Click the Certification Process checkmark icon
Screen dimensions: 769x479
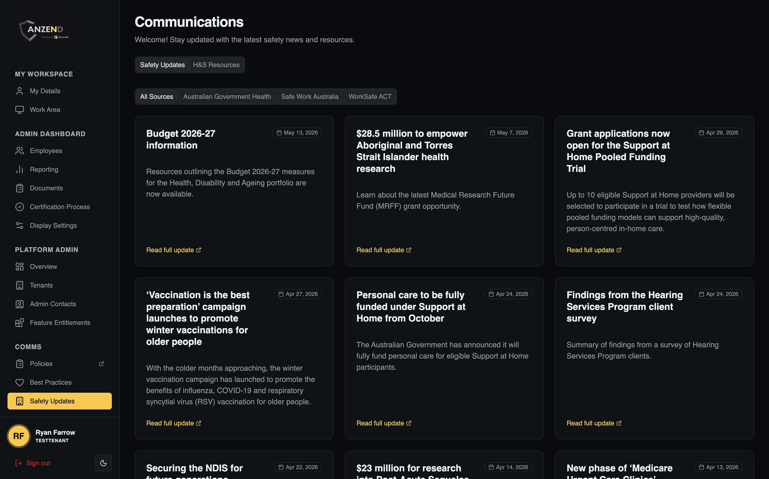[x=20, y=207]
